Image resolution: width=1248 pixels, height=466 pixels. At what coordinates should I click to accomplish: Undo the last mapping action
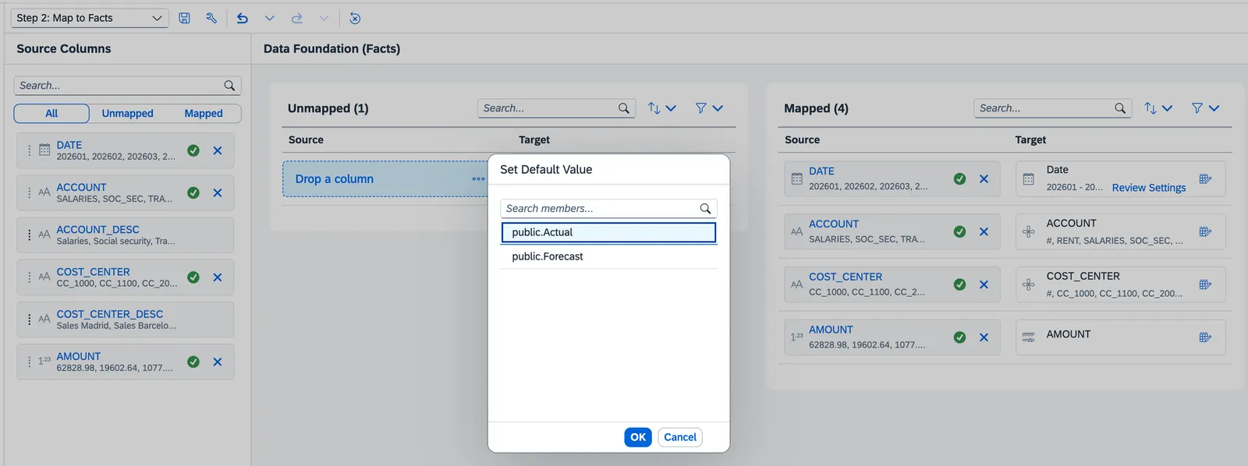(x=243, y=18)
